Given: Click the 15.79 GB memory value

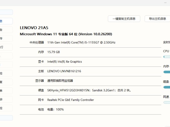Looking at the screenshot, I should click(x=54, y=52).
